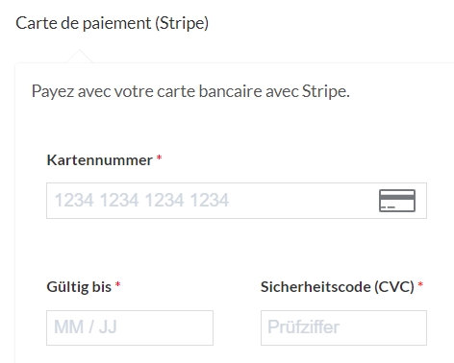The height and width of the screenshot is (363, 454).
Task: Click the triangular pointer atop the payment box
Action: tap(79, 57)
